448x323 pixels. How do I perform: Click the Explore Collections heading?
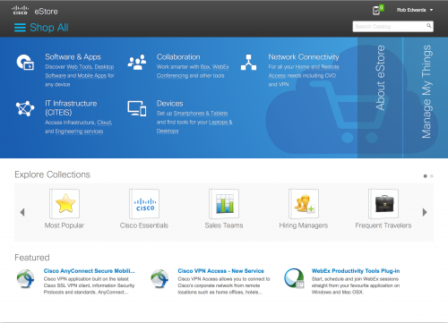(x=52, y=174)
